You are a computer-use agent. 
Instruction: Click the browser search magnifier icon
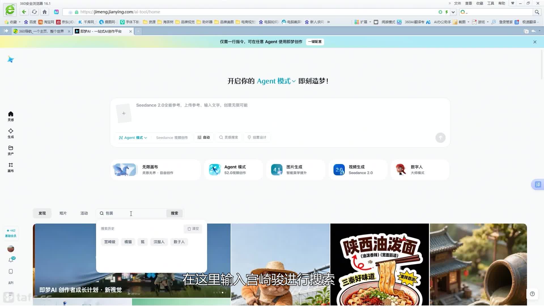537,12
